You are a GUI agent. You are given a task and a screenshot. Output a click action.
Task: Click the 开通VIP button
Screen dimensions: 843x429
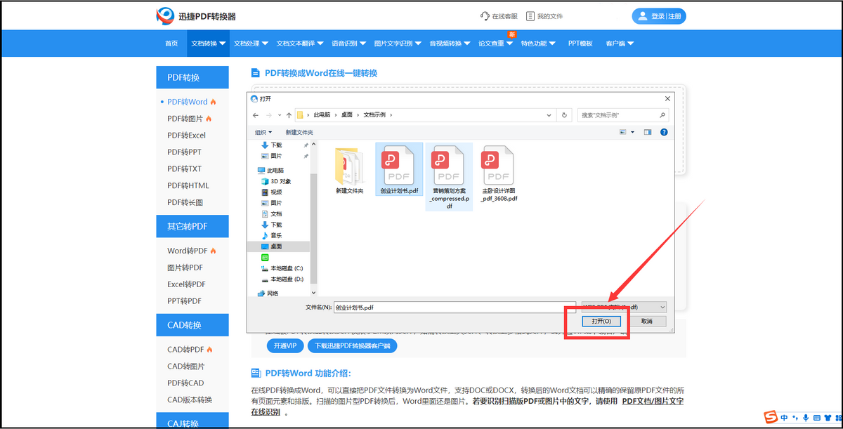pos(285,346)
